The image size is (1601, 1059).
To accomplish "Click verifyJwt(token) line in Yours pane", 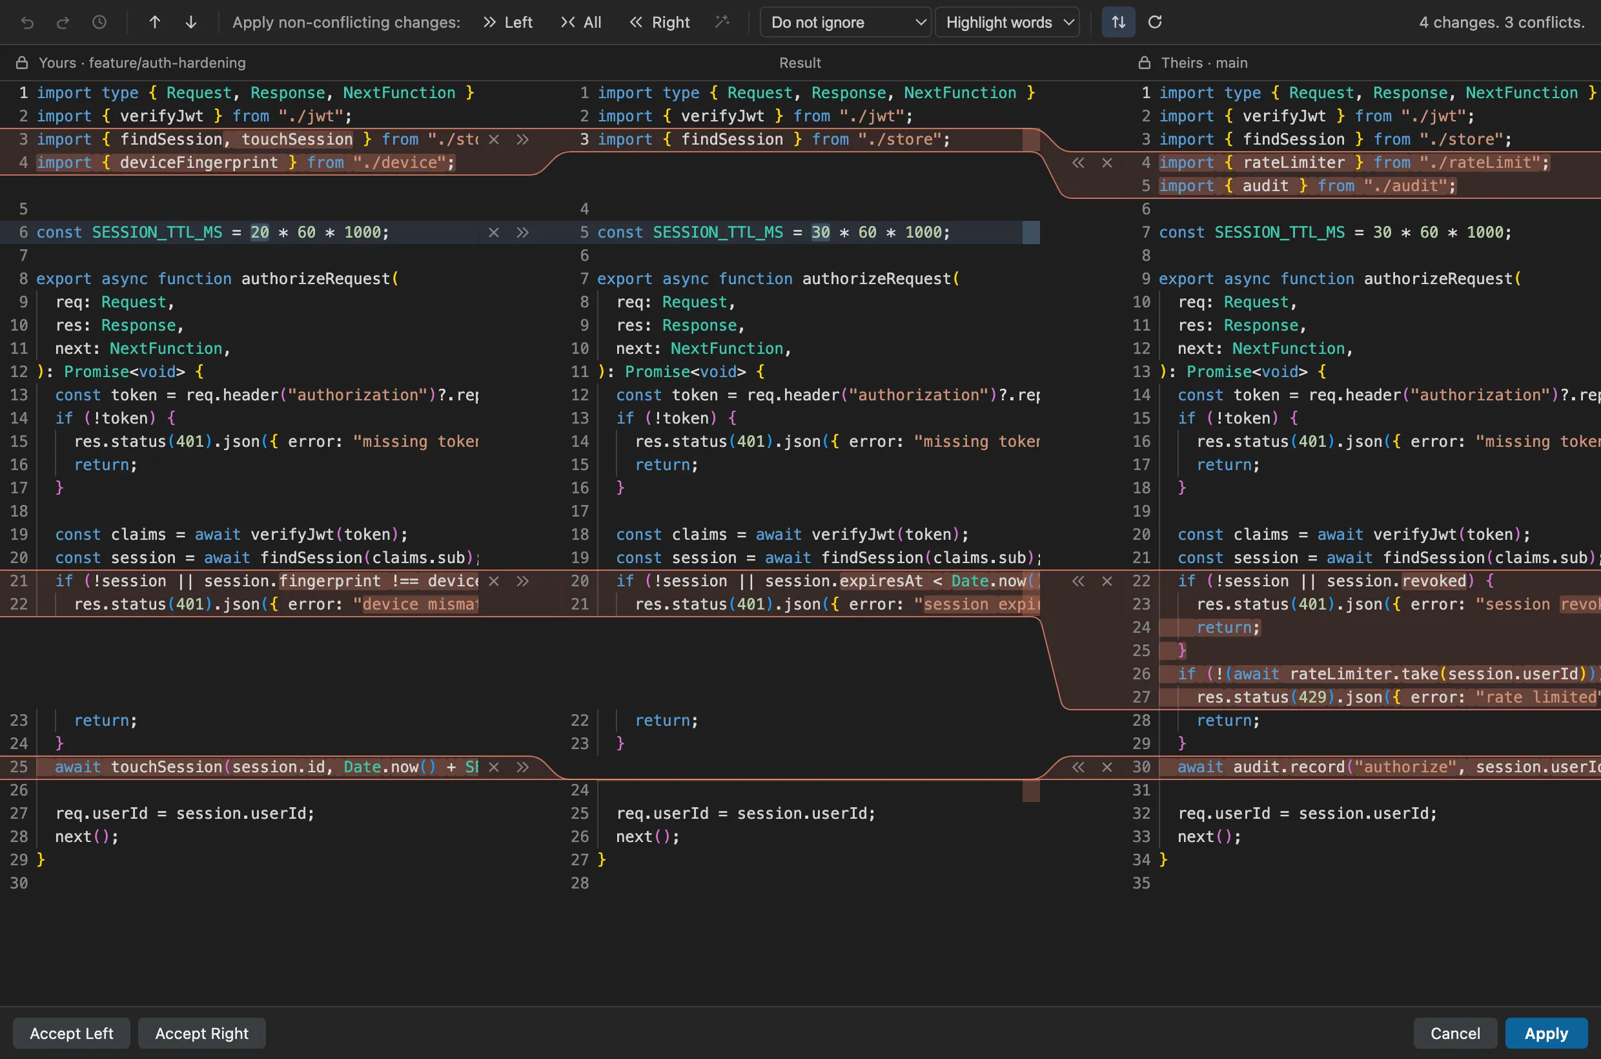I will (232, 534).
